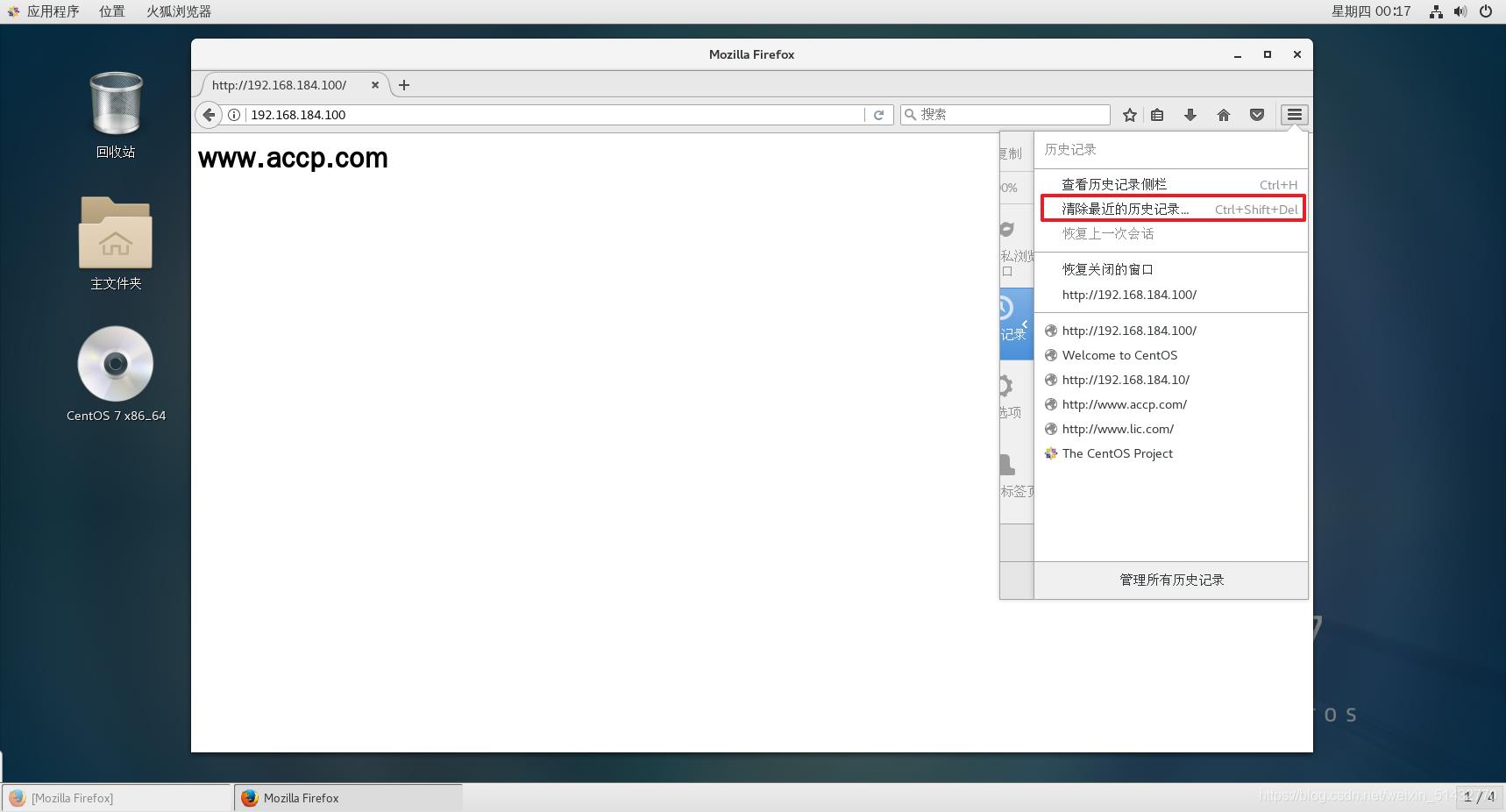
Task: Select 恢复上一次会话 entry
Action: click(x=1171, y=233)
